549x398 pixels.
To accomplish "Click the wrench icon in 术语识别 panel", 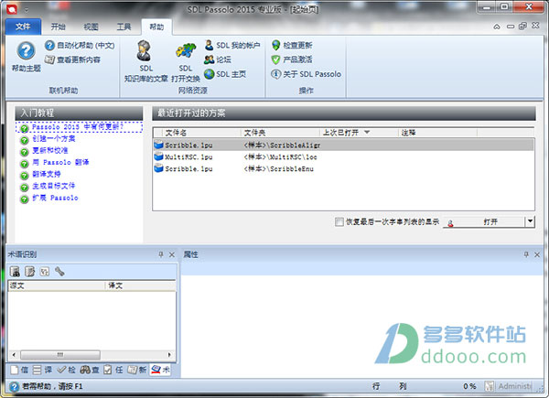I will pyautogui.click(x=59, y=272).
